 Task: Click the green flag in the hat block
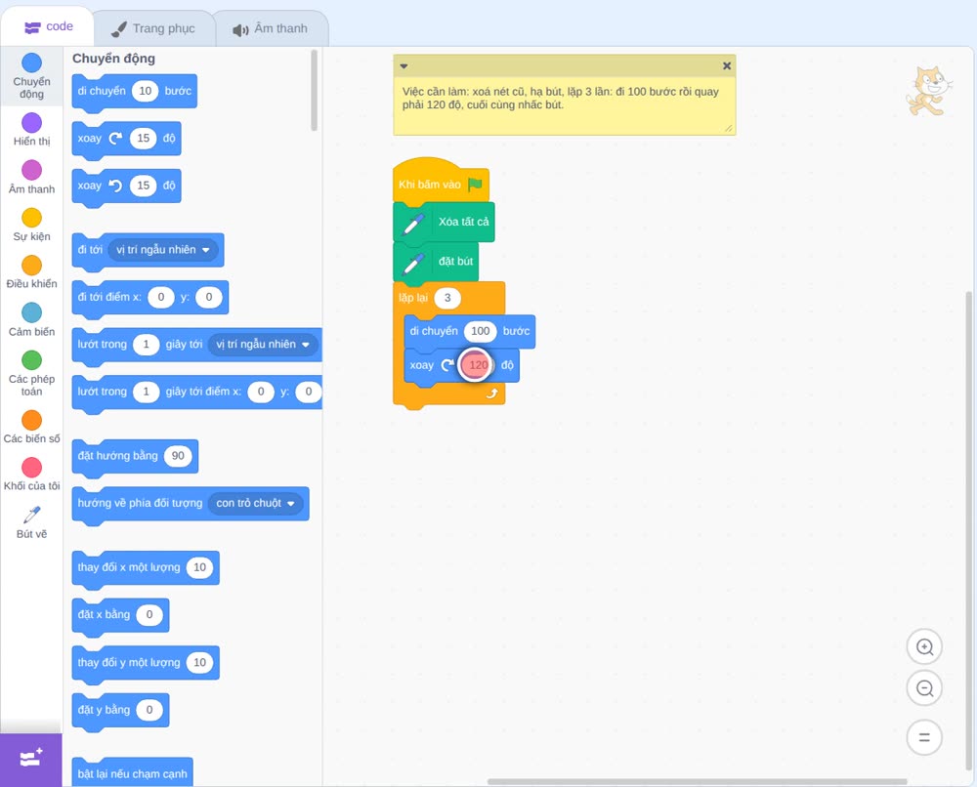tap(476, 185)
